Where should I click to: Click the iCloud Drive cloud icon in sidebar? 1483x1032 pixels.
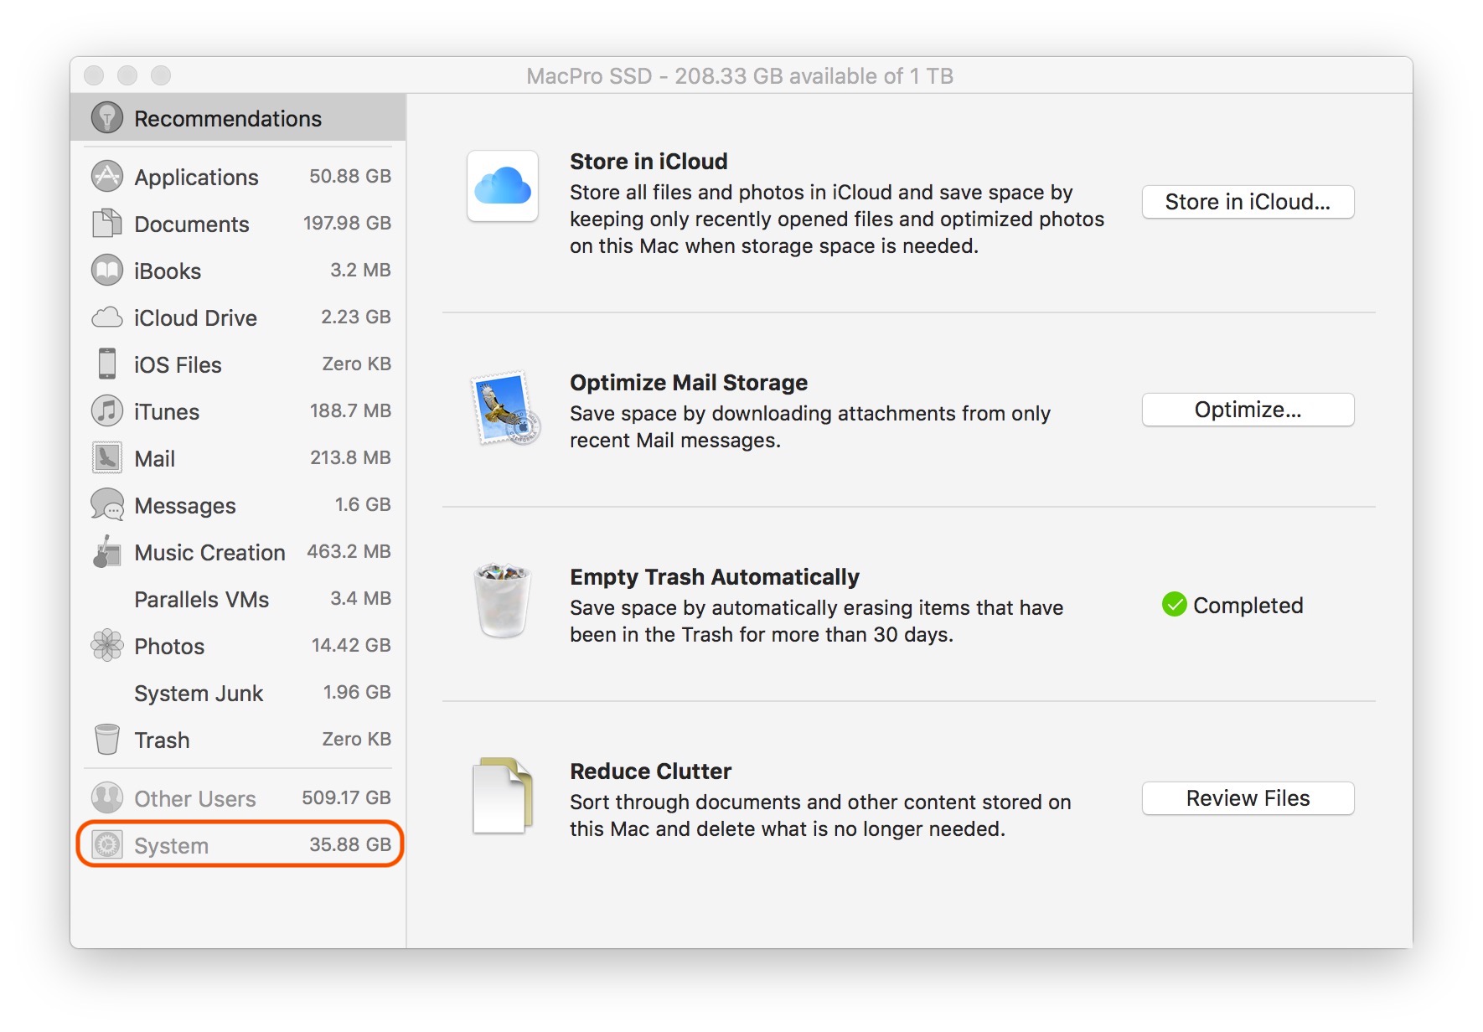coord(107,317)
